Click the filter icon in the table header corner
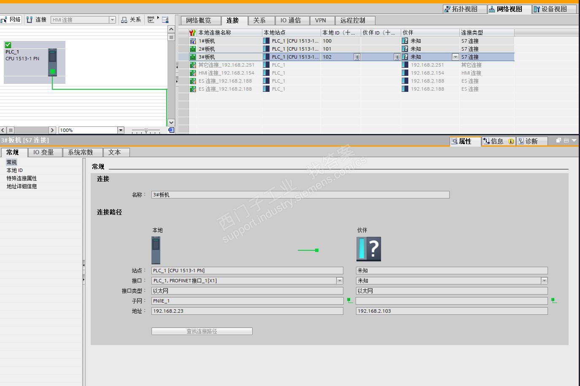580x386 pixels. pyautogui.click(x=192, y=32)
